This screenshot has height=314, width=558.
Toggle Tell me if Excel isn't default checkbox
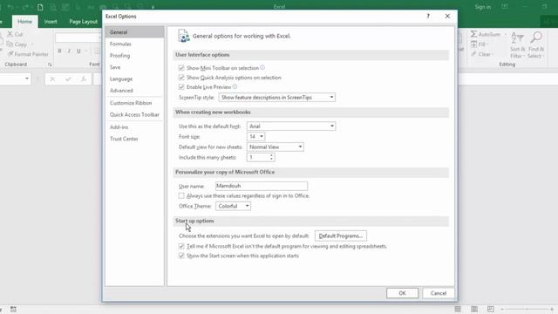pyautogui.click(x=181, y=246)
